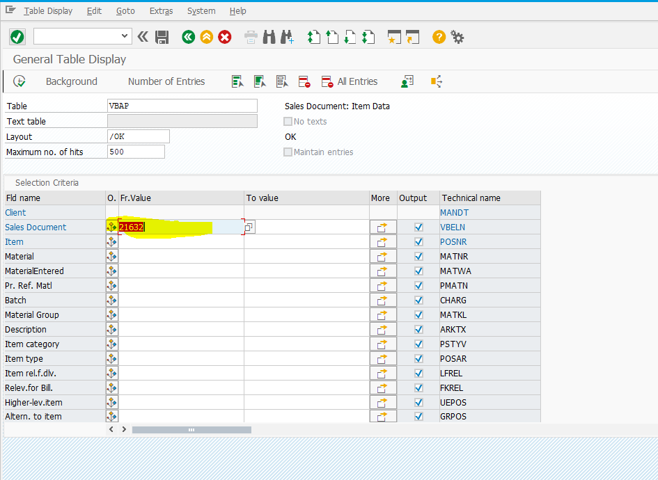Image resolution: width=658 pixels, height=480 pixels.
Task: Click the green Back arrow
Action: (188, 36)
